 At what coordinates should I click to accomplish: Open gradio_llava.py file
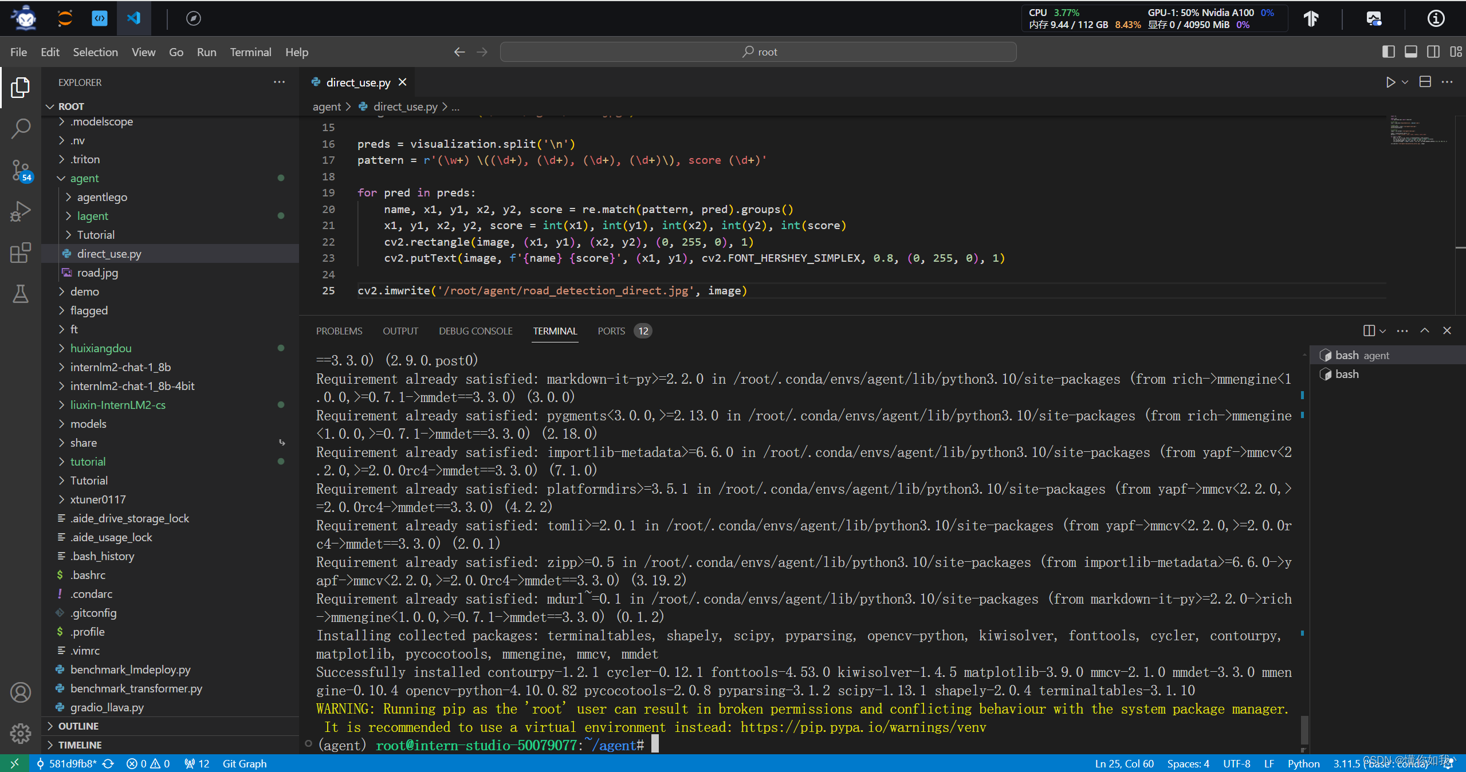[171, 707]
